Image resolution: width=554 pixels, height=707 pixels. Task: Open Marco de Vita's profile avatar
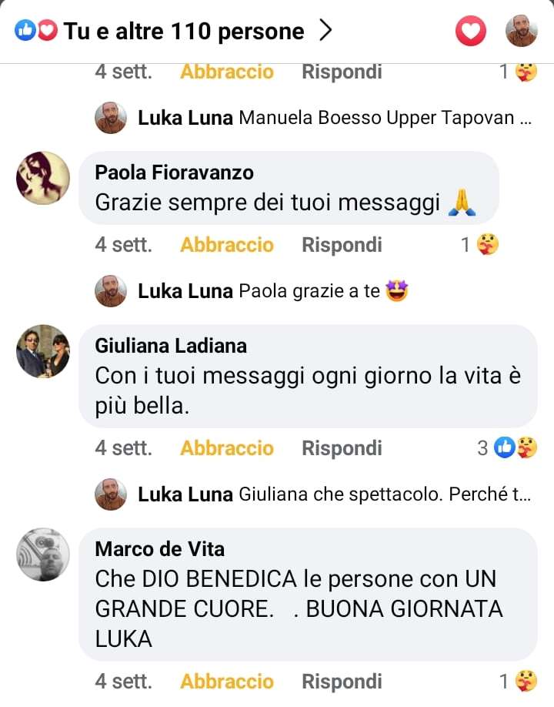pos(43,555)
